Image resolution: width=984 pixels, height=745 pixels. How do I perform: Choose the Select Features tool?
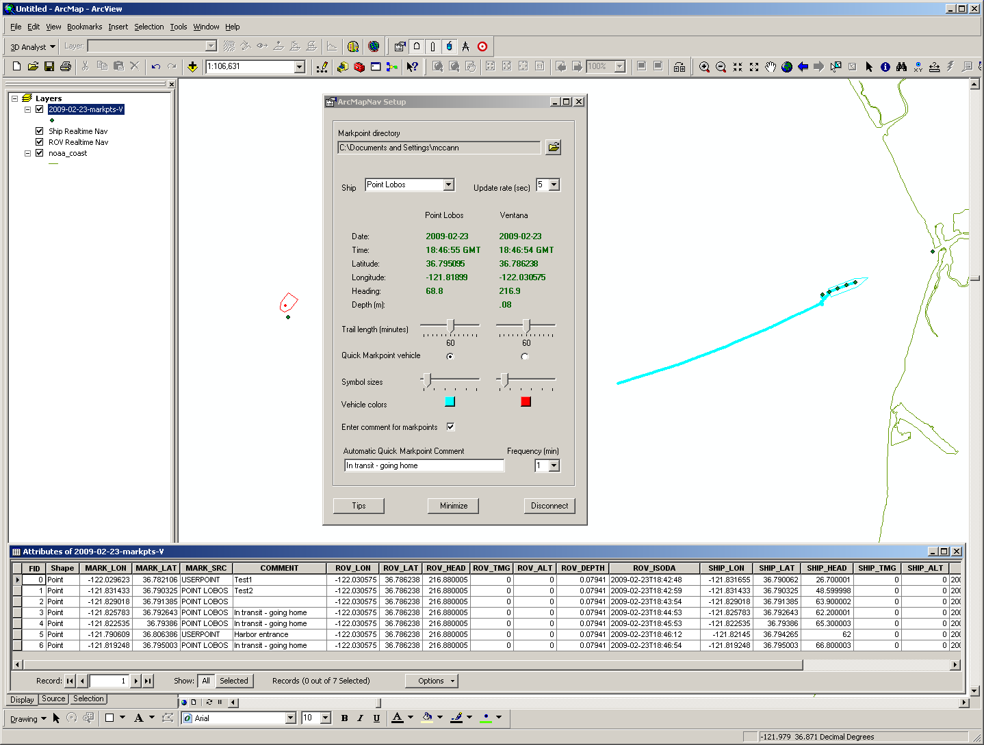click(836, 66)
